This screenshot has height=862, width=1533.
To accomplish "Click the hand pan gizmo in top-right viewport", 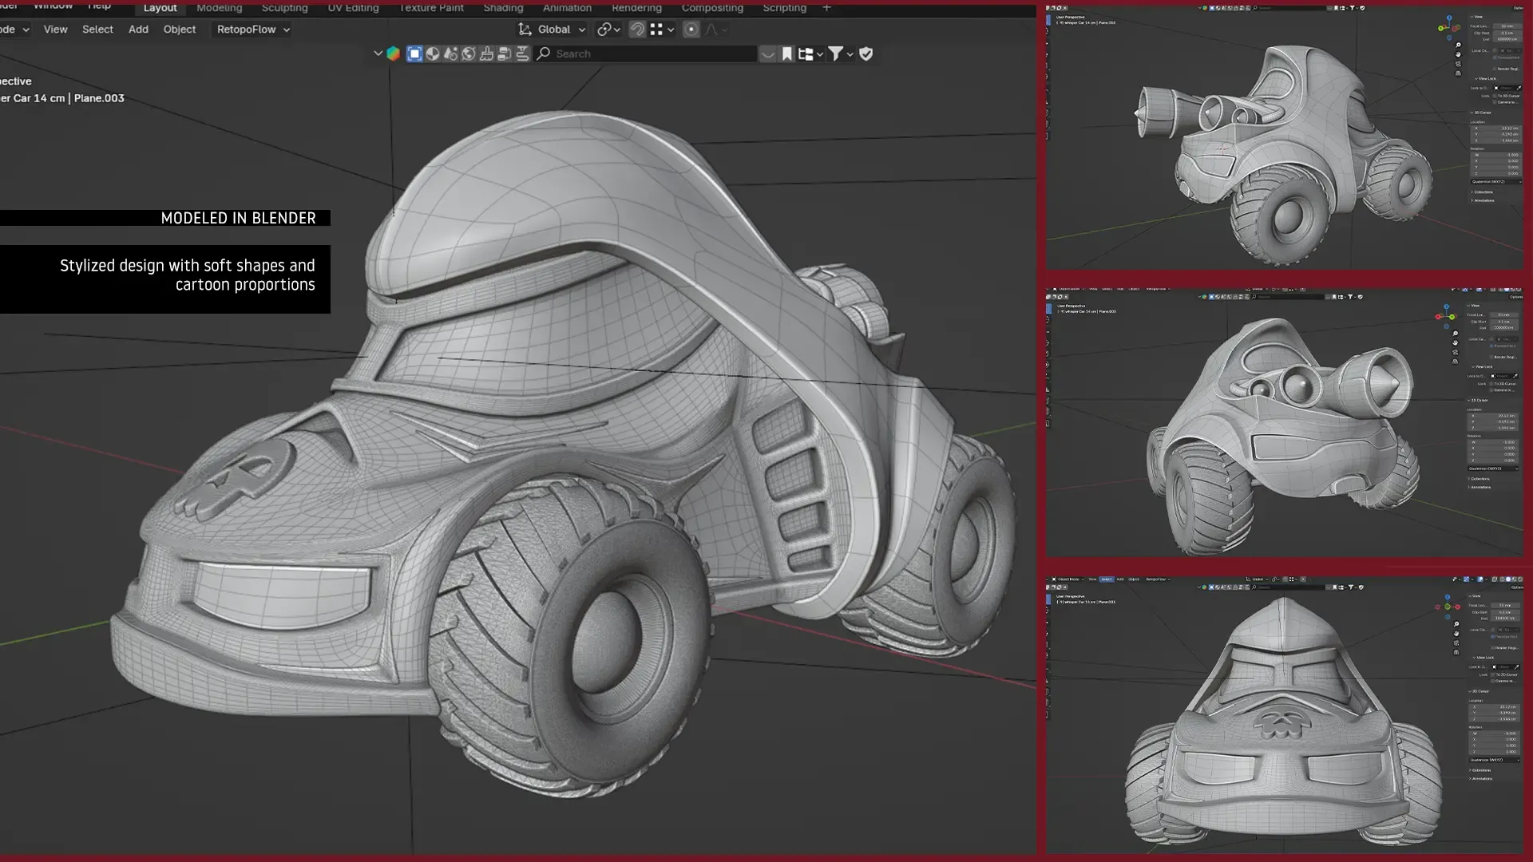I will pyautogui.click(x=1458, y=54).
